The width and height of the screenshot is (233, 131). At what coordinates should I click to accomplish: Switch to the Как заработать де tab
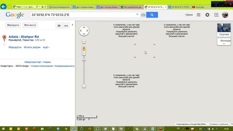132,7
